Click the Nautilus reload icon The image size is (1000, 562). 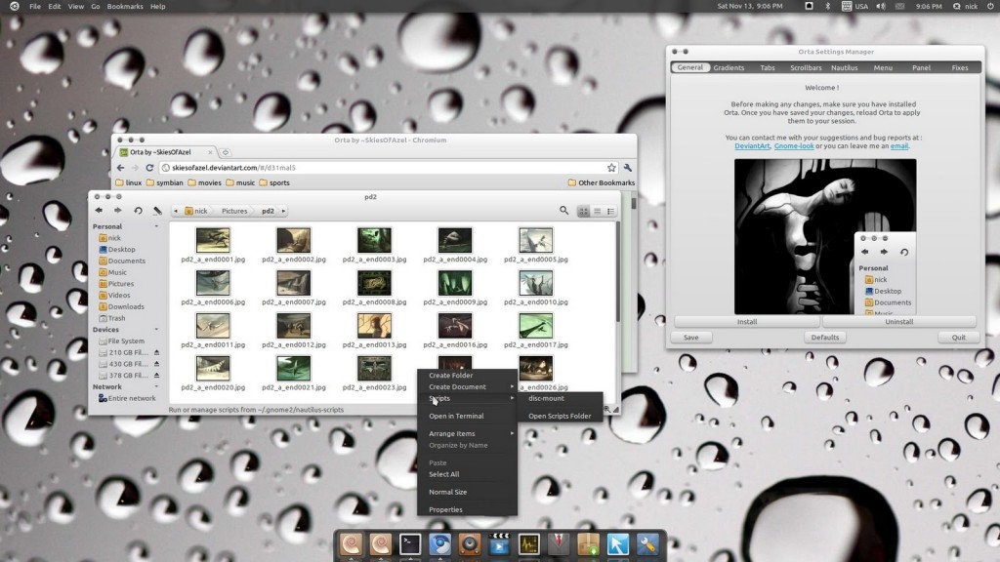click(138, 211)
